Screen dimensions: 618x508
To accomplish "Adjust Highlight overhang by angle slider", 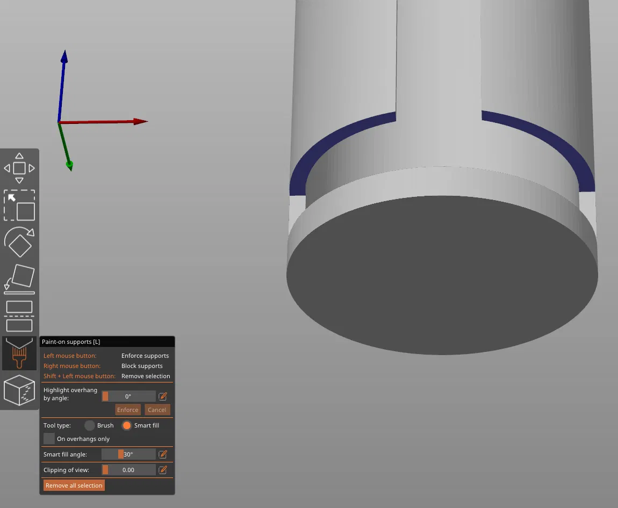I will (128, 396).
